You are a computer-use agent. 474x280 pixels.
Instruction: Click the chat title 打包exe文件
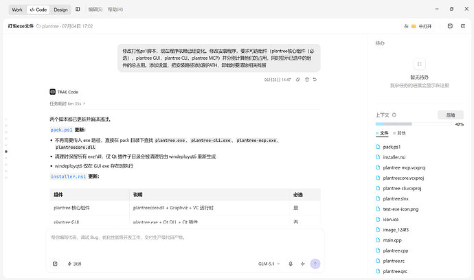click(21, 26)
